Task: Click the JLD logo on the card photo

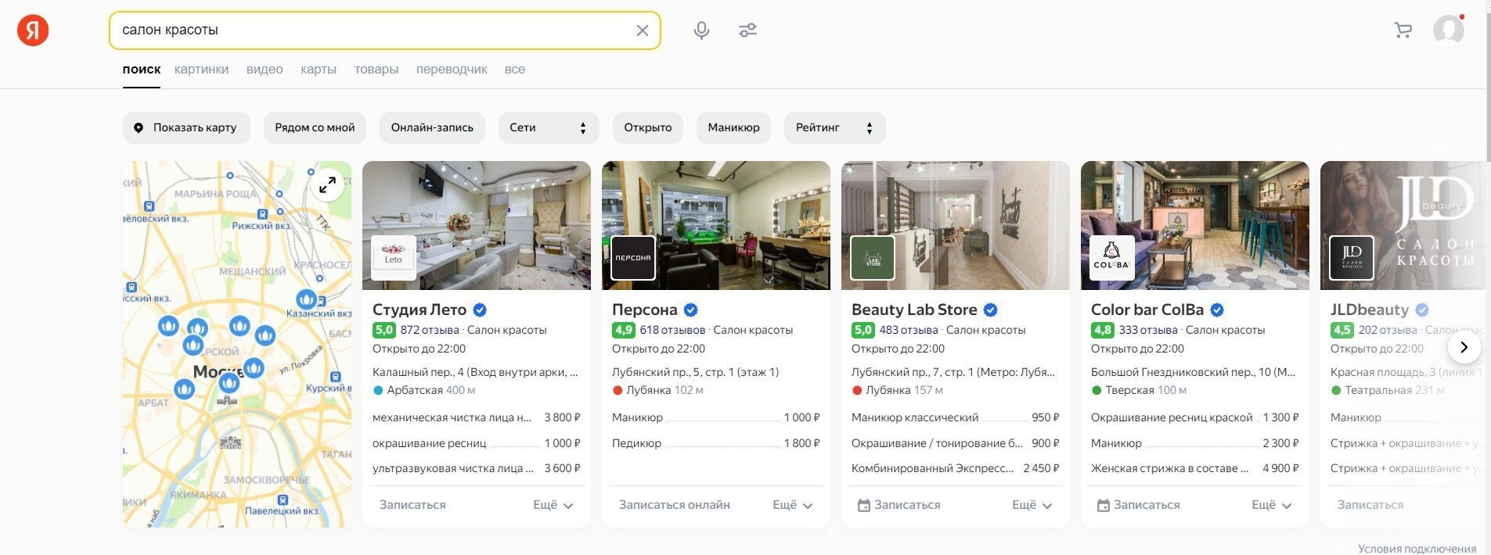Action: pos(1351,258)
